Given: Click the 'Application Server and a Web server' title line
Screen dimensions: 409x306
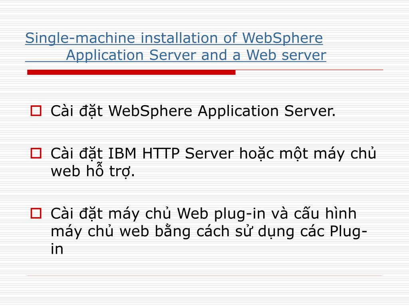Looking at the screenshot, I should click(x=196, y=55).
